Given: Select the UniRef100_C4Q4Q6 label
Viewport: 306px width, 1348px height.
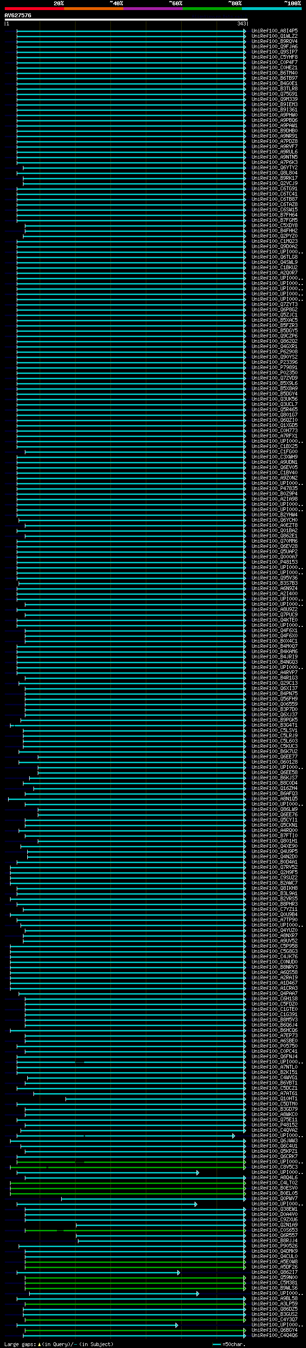Looking at the screenshot, I should (274, 1336).
